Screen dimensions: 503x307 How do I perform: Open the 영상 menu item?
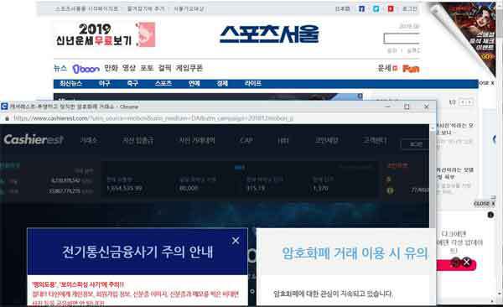click(x=129, y=68)
